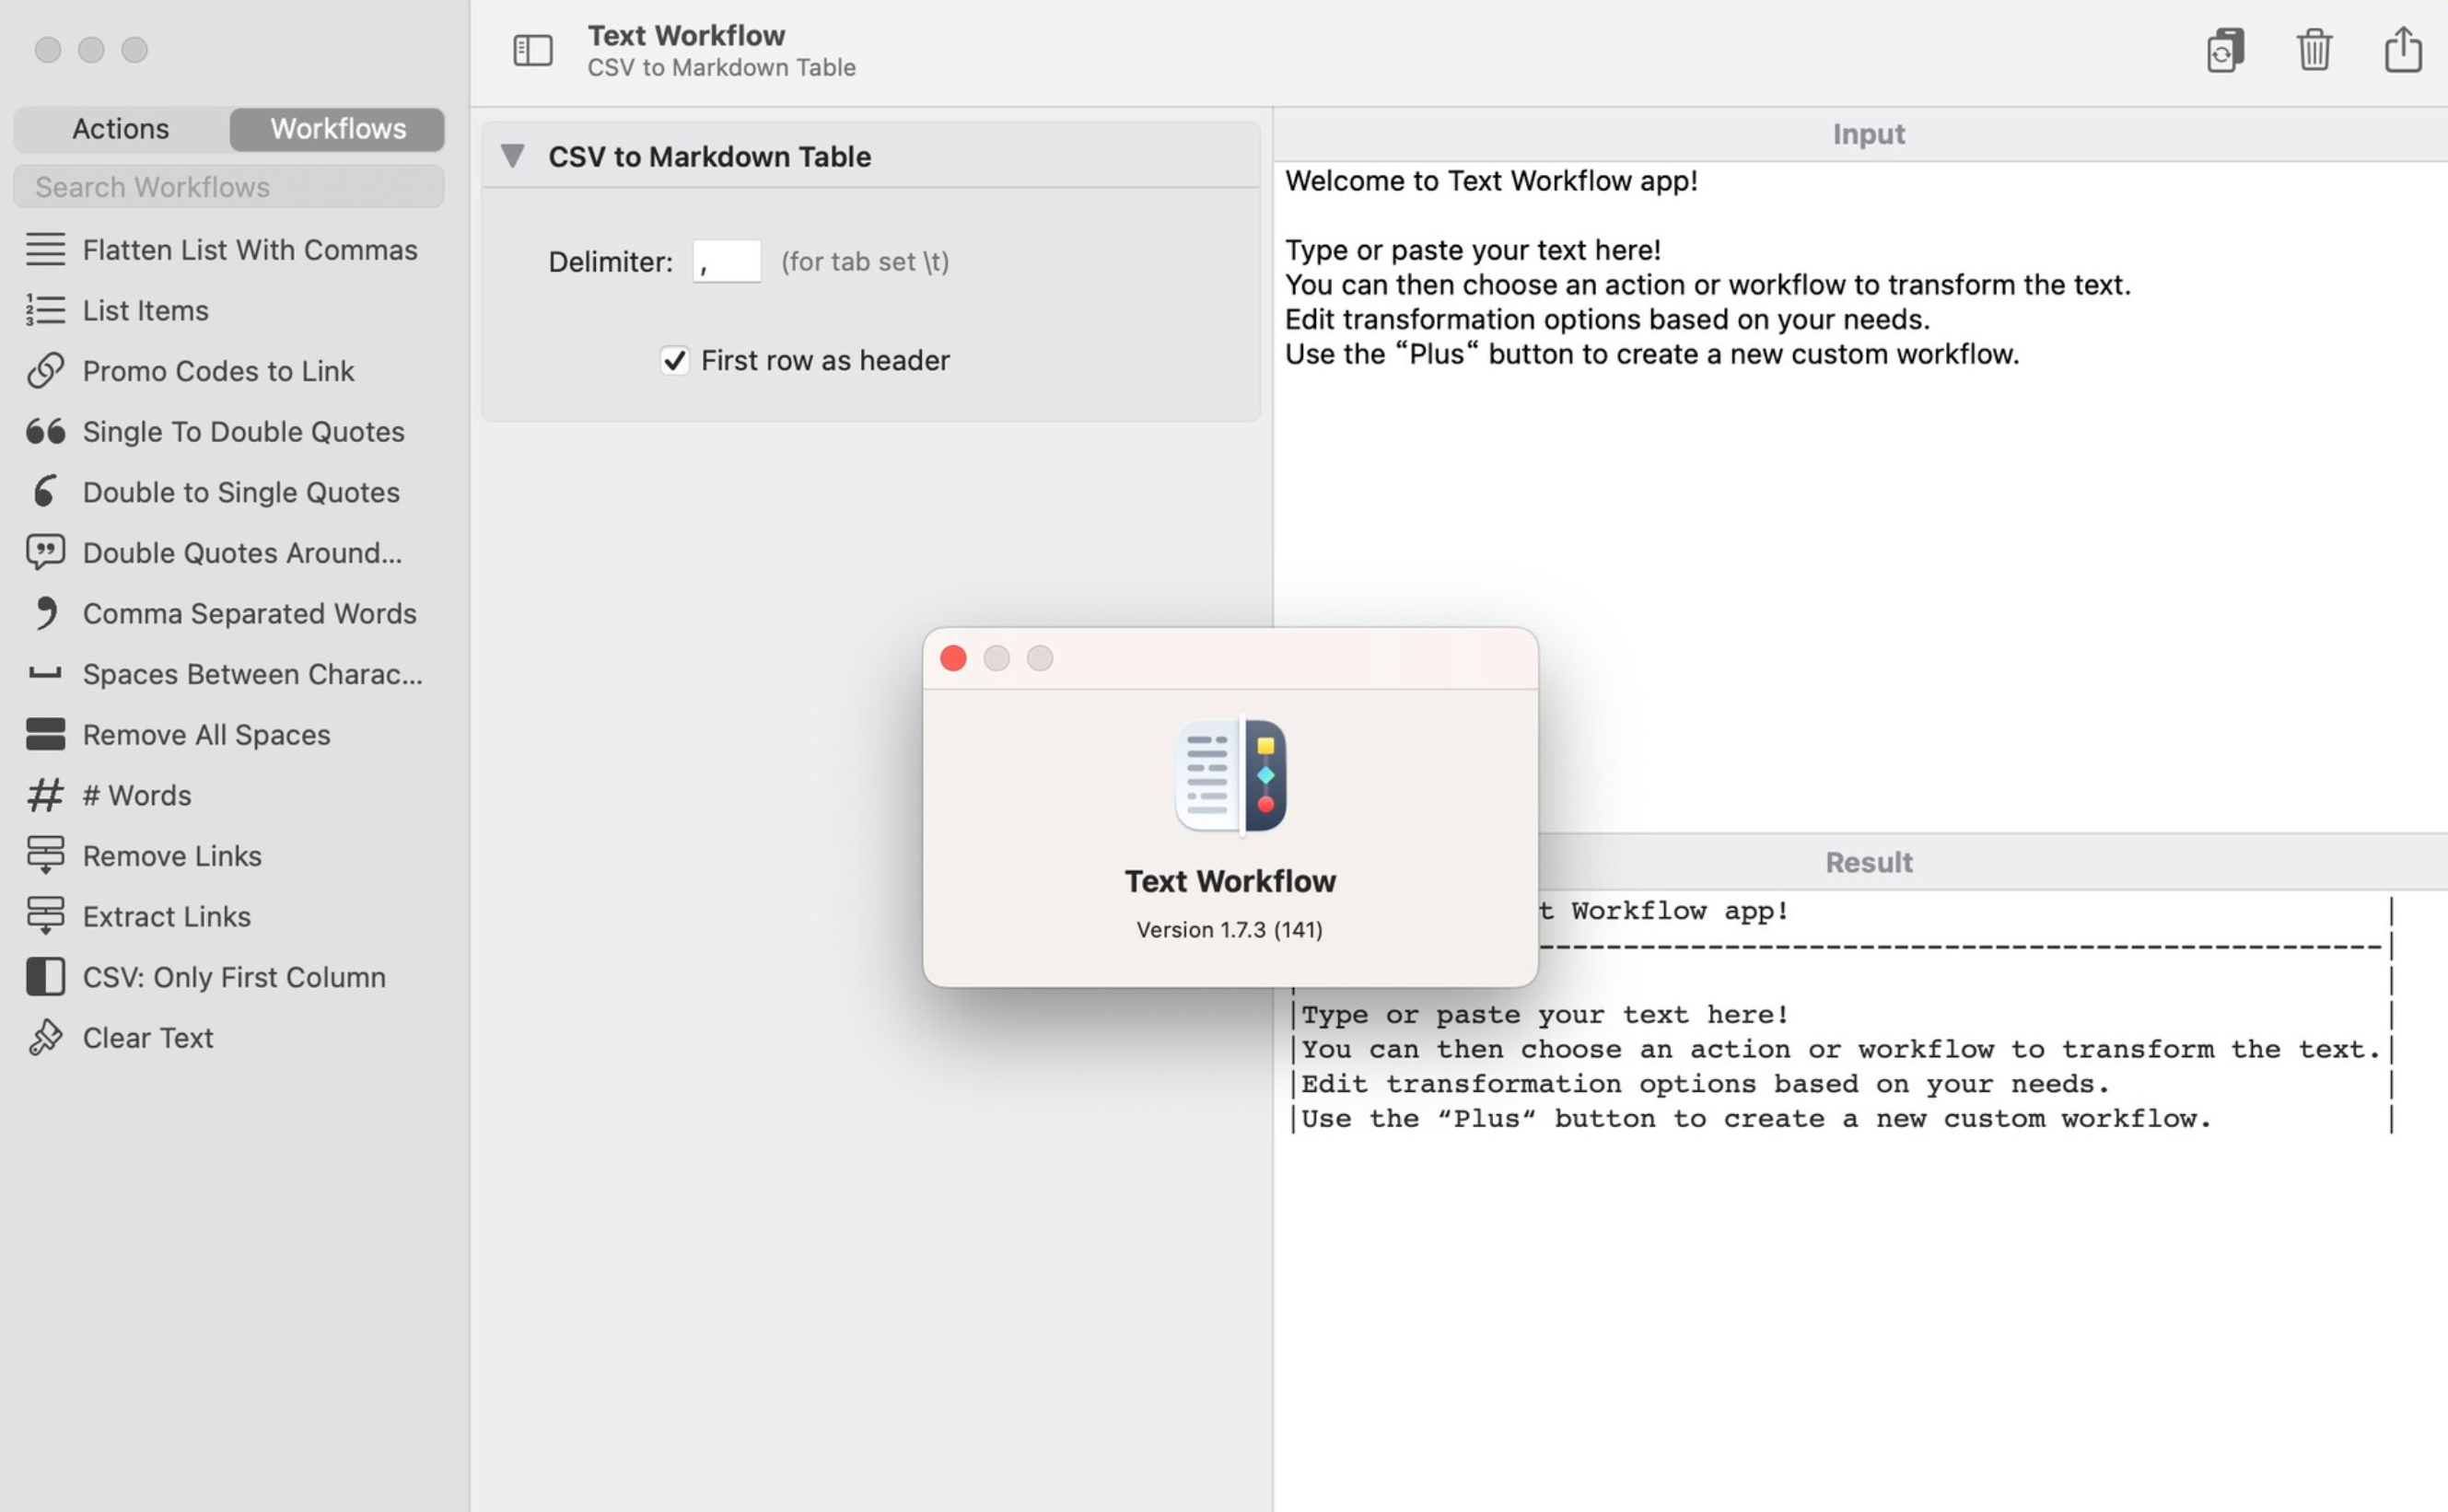The height and width of the screenshot is (1512, 2448).
Task: Select the Remove All Spaces action icon
Action: click(43, 734)
